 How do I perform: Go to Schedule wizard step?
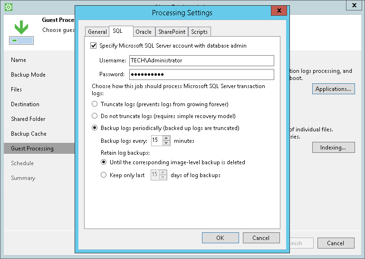(x=22, y=163)
